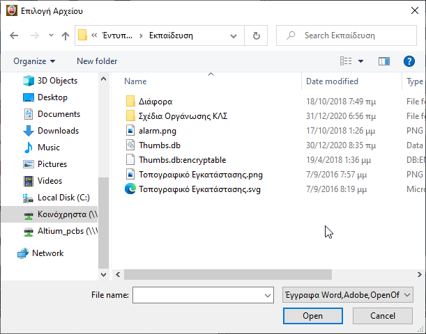Open the Help question mark icon
Image resolution: width=426 pixels, height=334 pixels.
tap(409, 61)
